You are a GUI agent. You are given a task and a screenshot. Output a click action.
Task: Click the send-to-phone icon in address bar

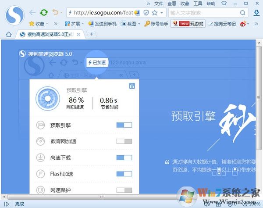[137, 13]
